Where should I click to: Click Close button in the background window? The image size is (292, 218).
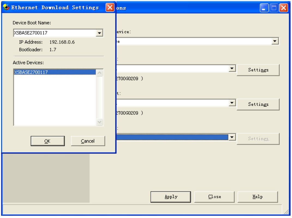click(x=214, y=197)
